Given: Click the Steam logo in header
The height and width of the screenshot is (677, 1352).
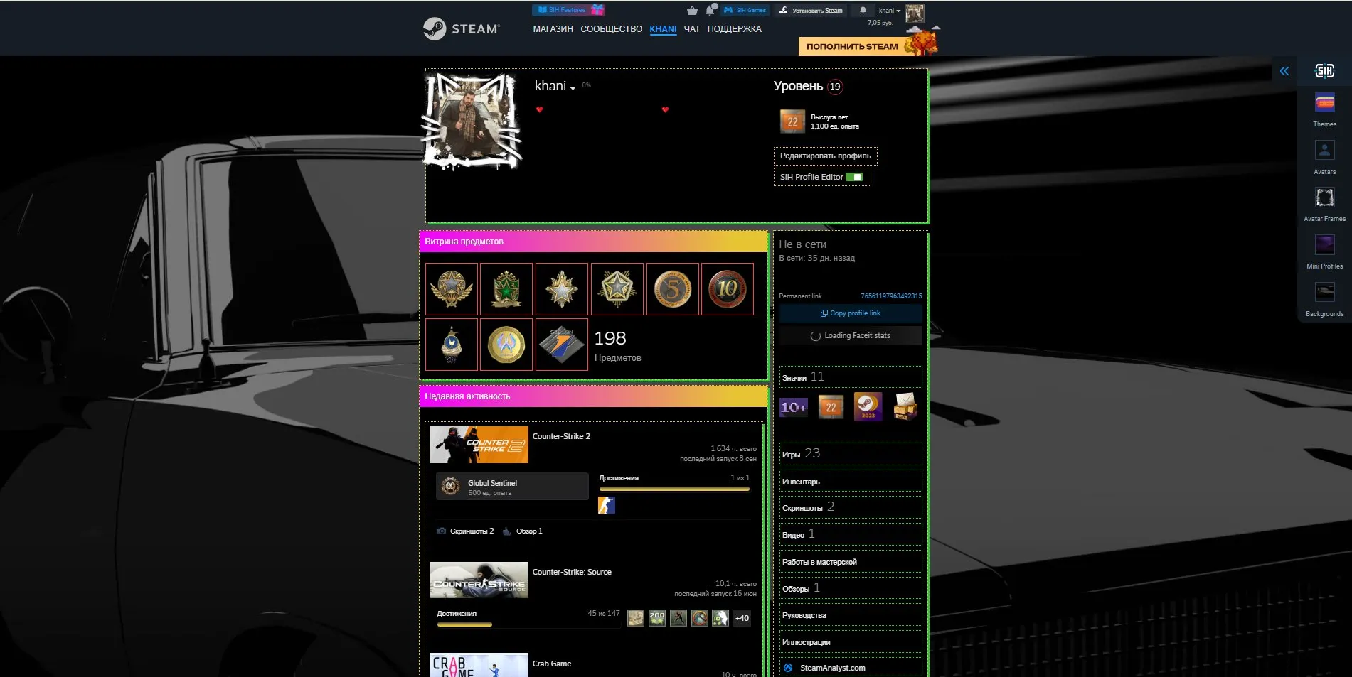Looking at the screenshot, I should 462,29.
